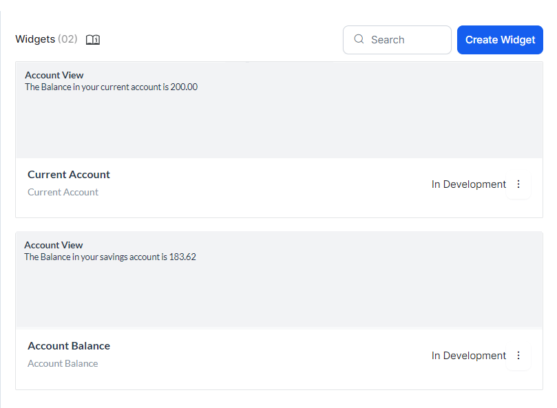
Task: Open the Account Balance three-dot menu
Action: click(x=518, y=356)
